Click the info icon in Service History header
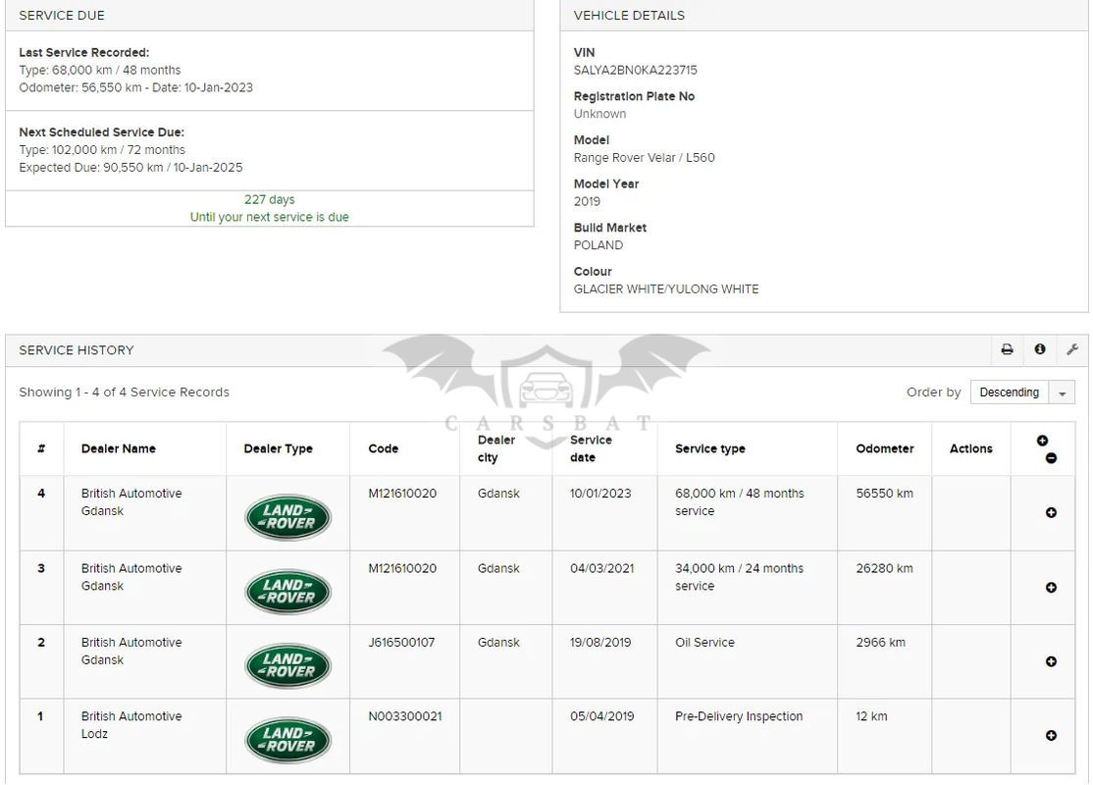Image resolution: width=1093 pixels, height=785 pixels. tap(1040, 349)
